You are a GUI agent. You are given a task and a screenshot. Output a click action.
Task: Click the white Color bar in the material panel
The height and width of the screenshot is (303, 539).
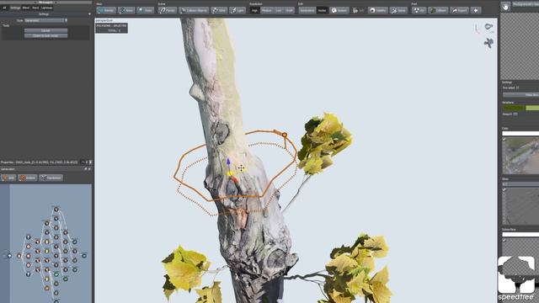pos(520,133)
